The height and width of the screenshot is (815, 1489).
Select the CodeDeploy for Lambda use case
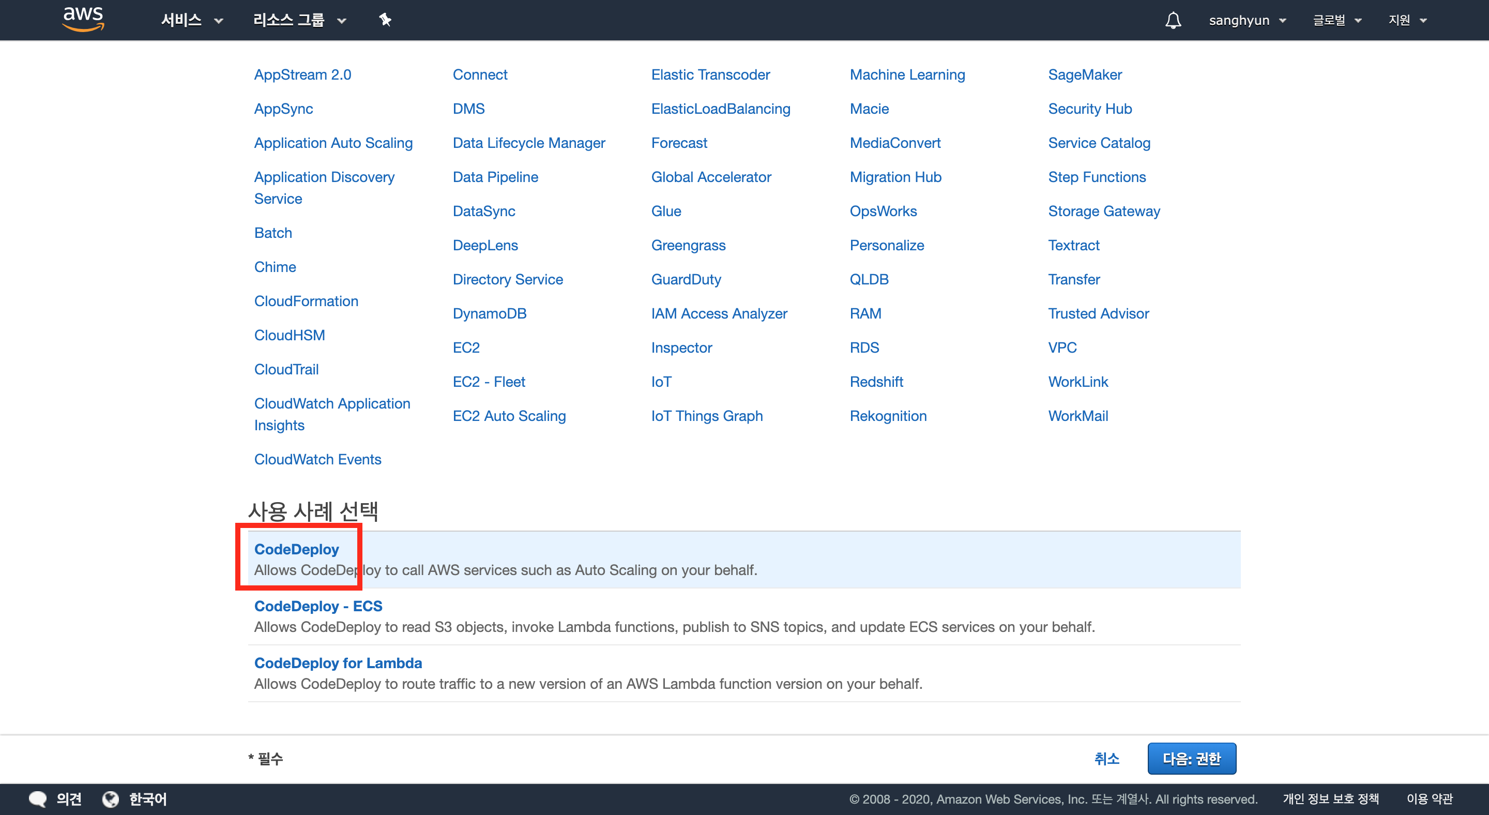pyautogui.click(x=338, y=663)
